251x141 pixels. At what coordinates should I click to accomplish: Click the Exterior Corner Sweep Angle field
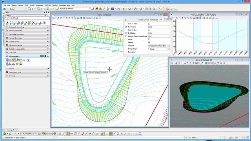(x=159, y=36)
